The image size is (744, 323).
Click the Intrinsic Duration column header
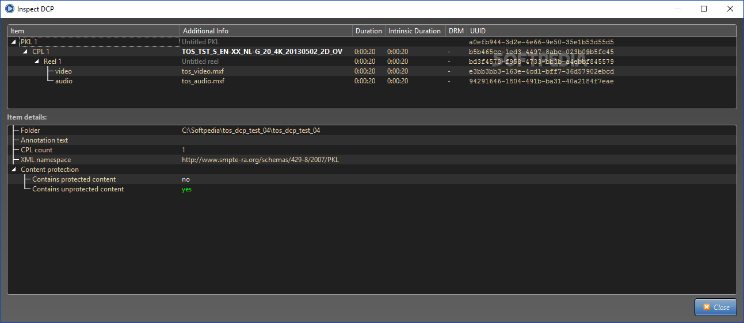[x=415, y=31]
